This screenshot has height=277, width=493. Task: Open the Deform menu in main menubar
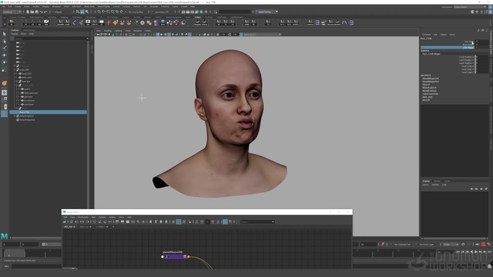pos(137,6)
